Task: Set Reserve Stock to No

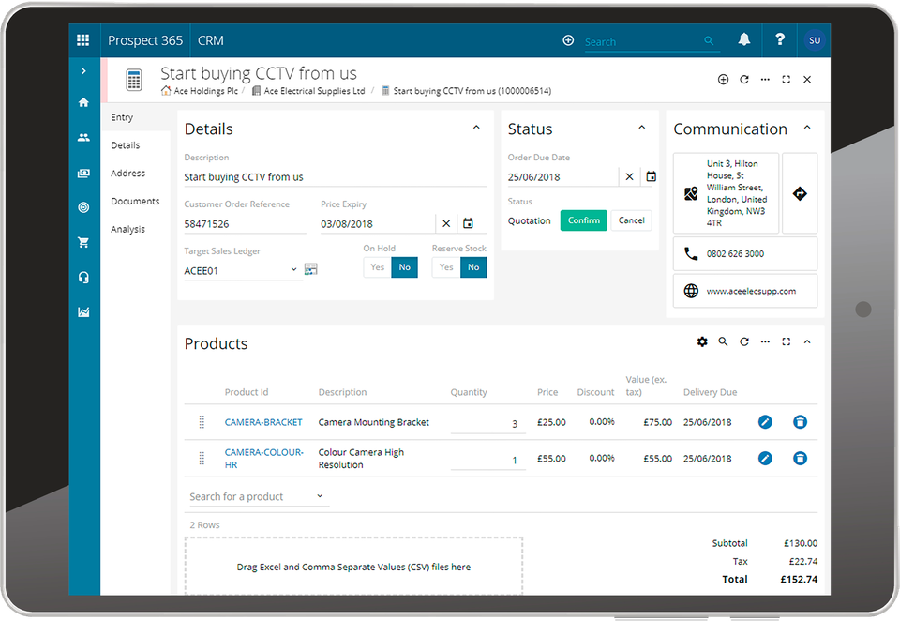Action: 473,267
